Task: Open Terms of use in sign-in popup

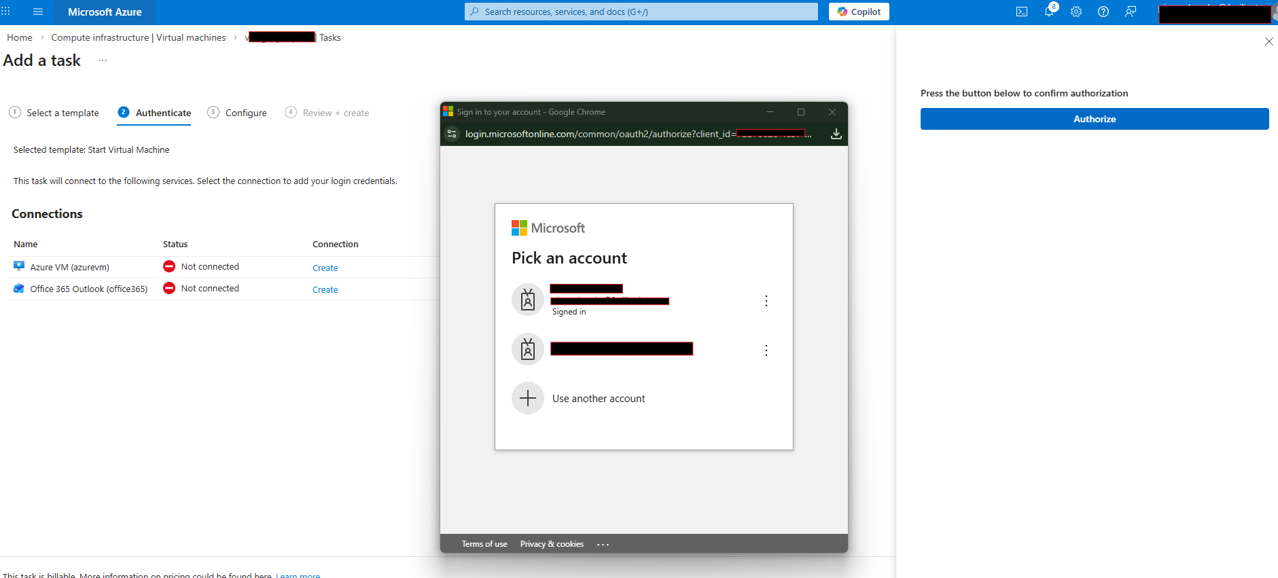Action: coord(484,544)
